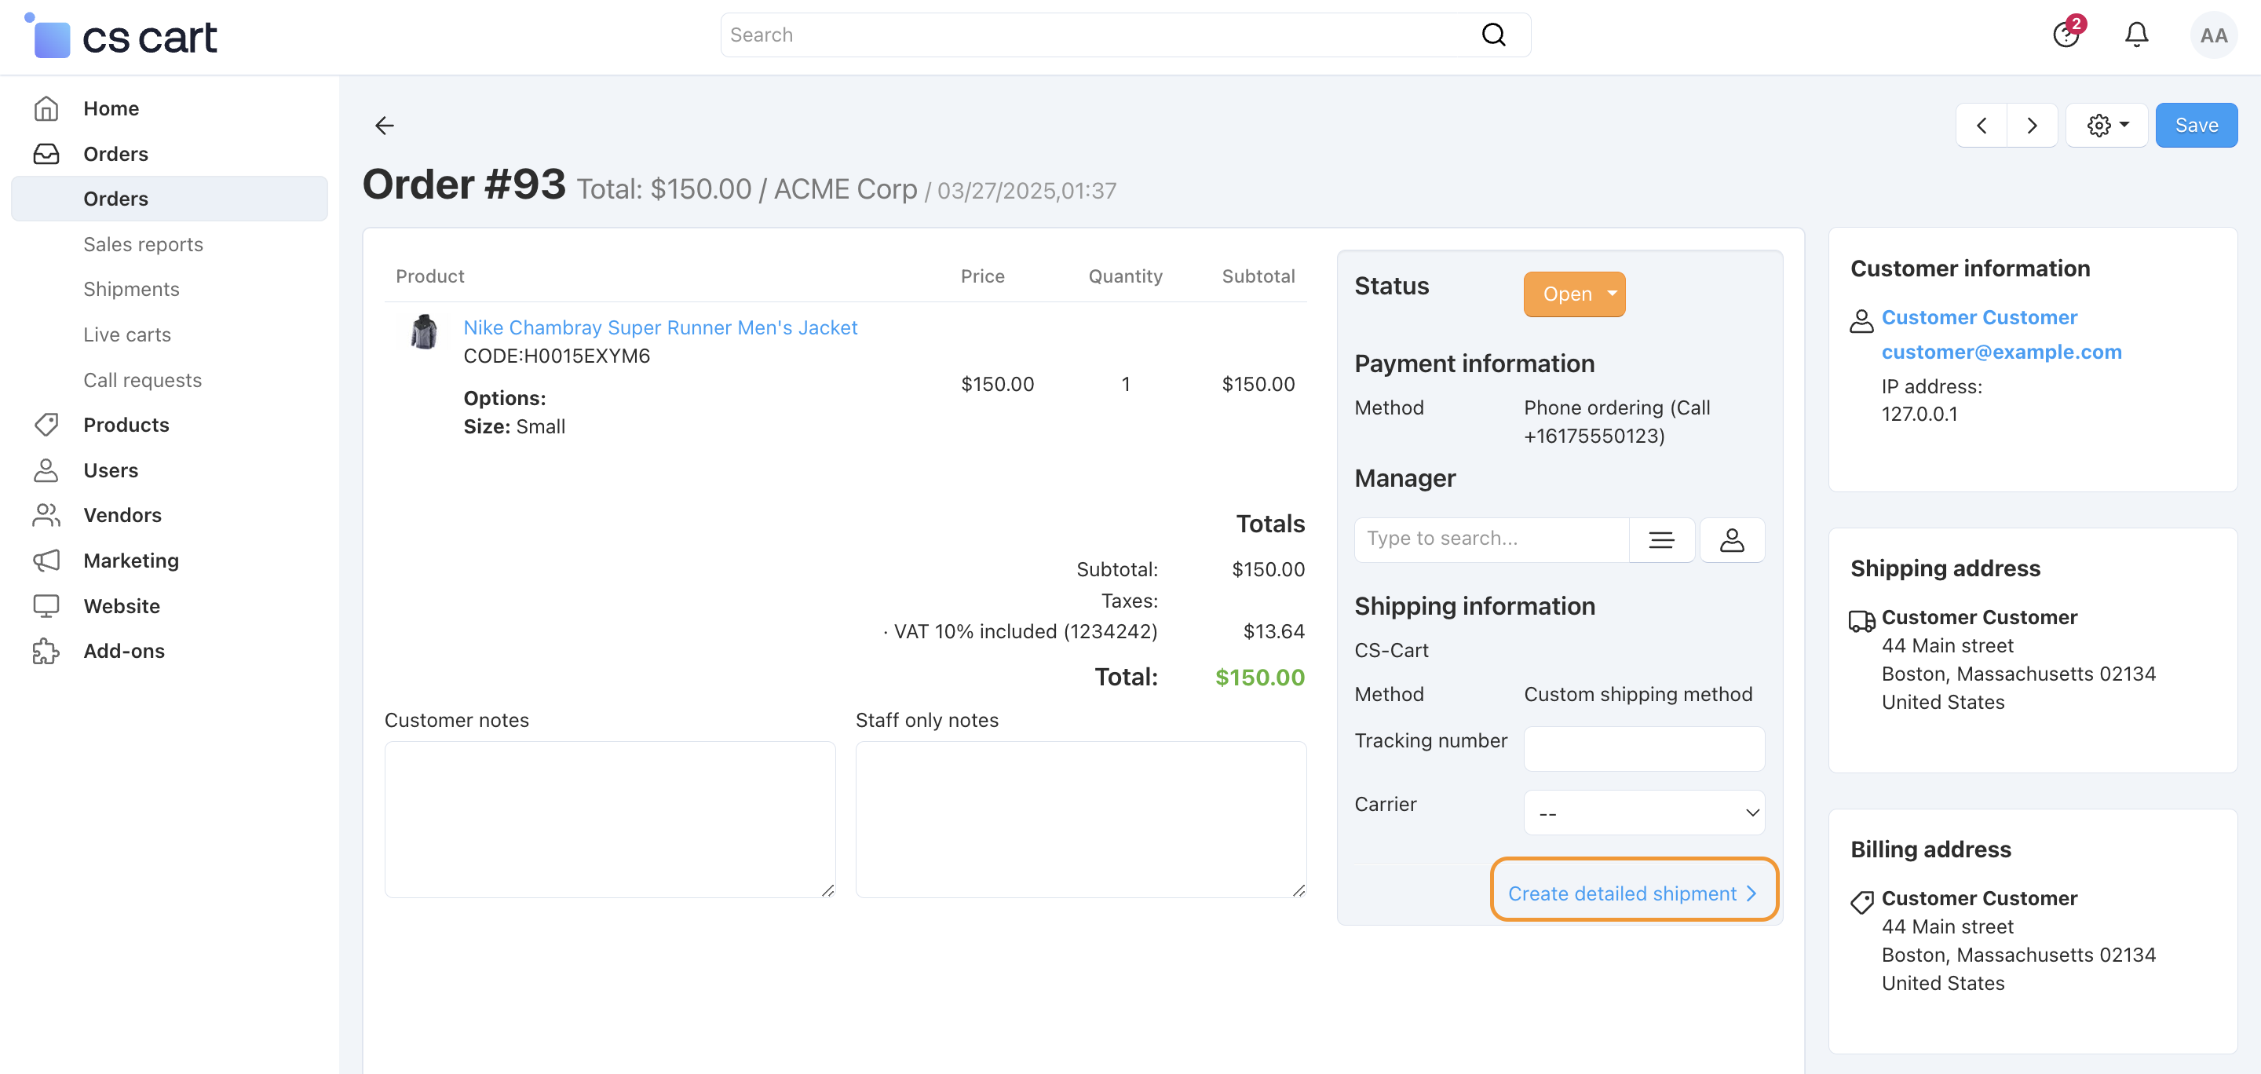Open the Marketing menu label
2261x1074 pixels.
131,561
